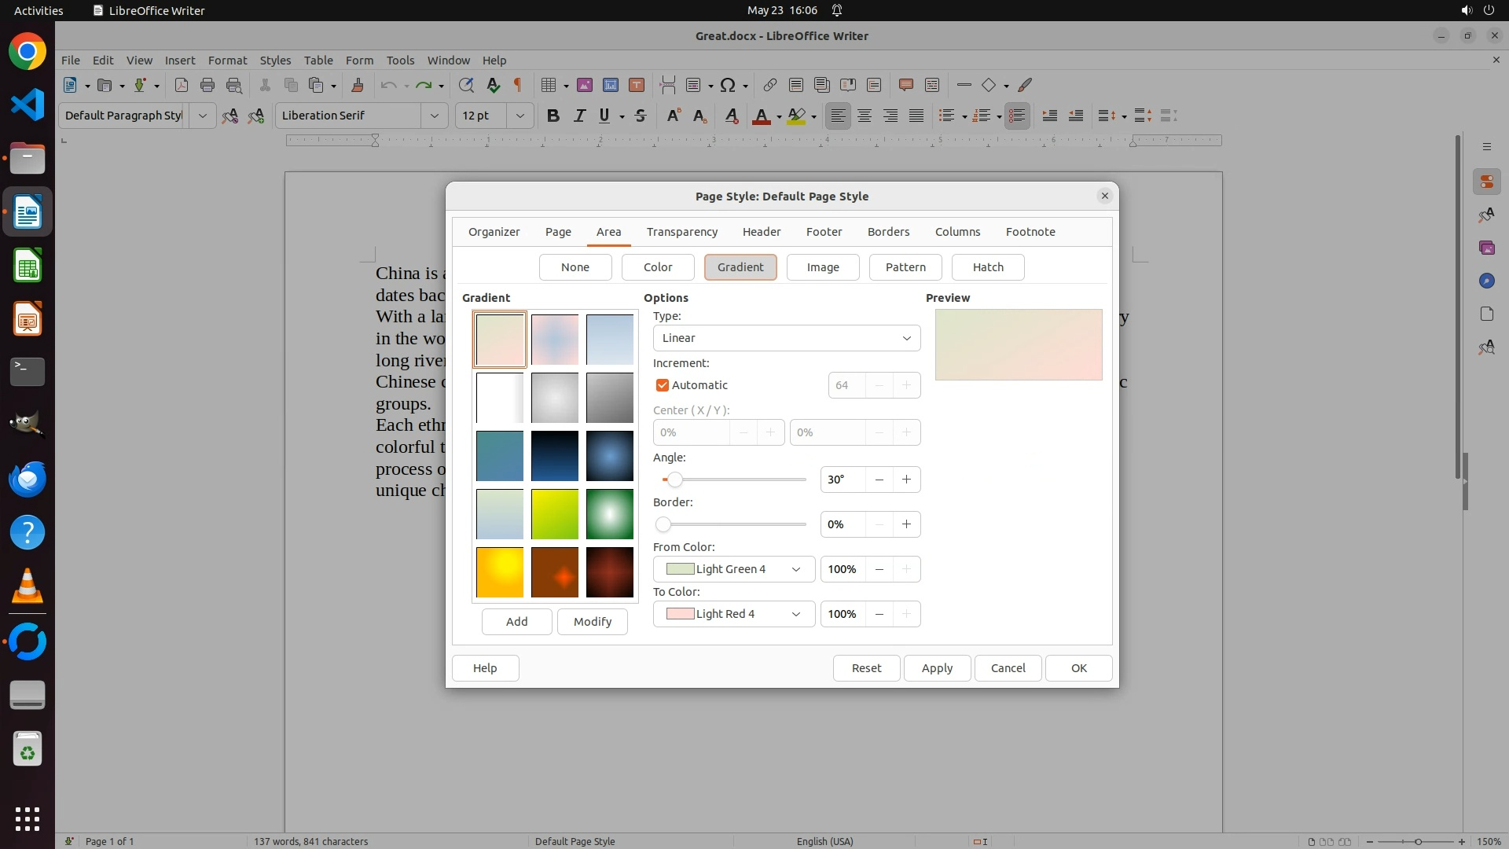The image size is (1509, 849).
Task: Click the Bold formatting icon
Action: click(x=553, y=116)
